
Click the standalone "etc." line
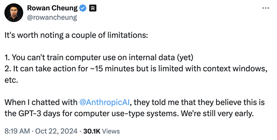pos(11,80)
